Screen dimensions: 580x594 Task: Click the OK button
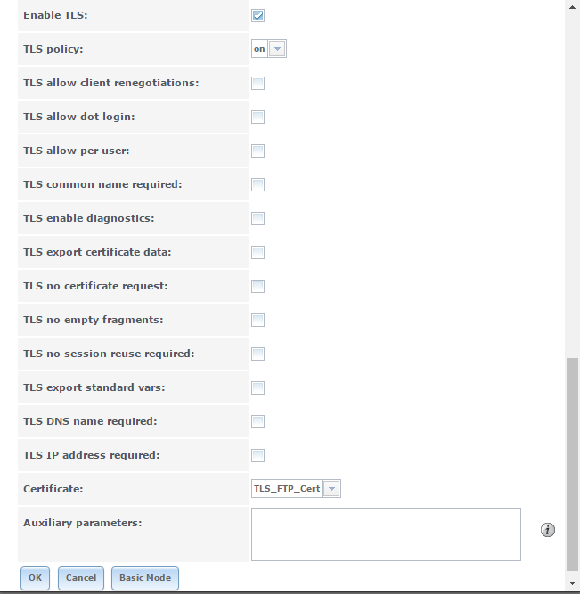tap(35, 578)
